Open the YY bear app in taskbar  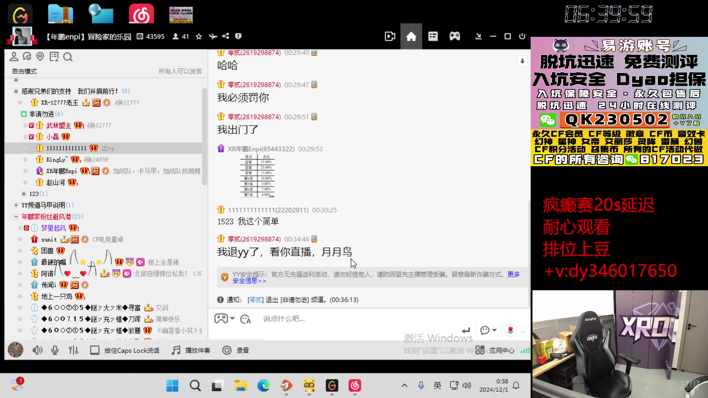pyautogui.click(x=309, y=386)
